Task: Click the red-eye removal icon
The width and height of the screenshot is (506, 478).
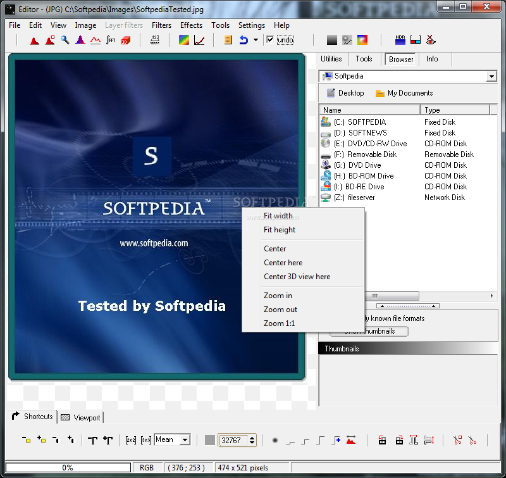Action: point(431,41)
